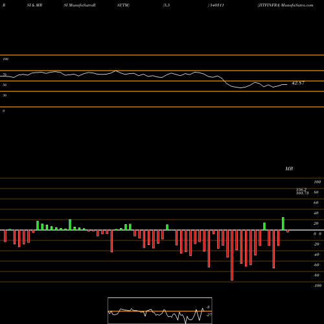Click the 50 label on the RSI axis
The height and width of the screenshot is (324, 324).
pos(5,85)
